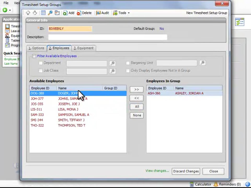This screenshot has width=251, height=188.
Task: Sort by Group ID column header
Action: (x=115, y=88)
